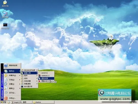Screen dimensions: 138x104
Task: Select 程序 in the Start menu
Action: pyautogui.click(x=12, y=71)
